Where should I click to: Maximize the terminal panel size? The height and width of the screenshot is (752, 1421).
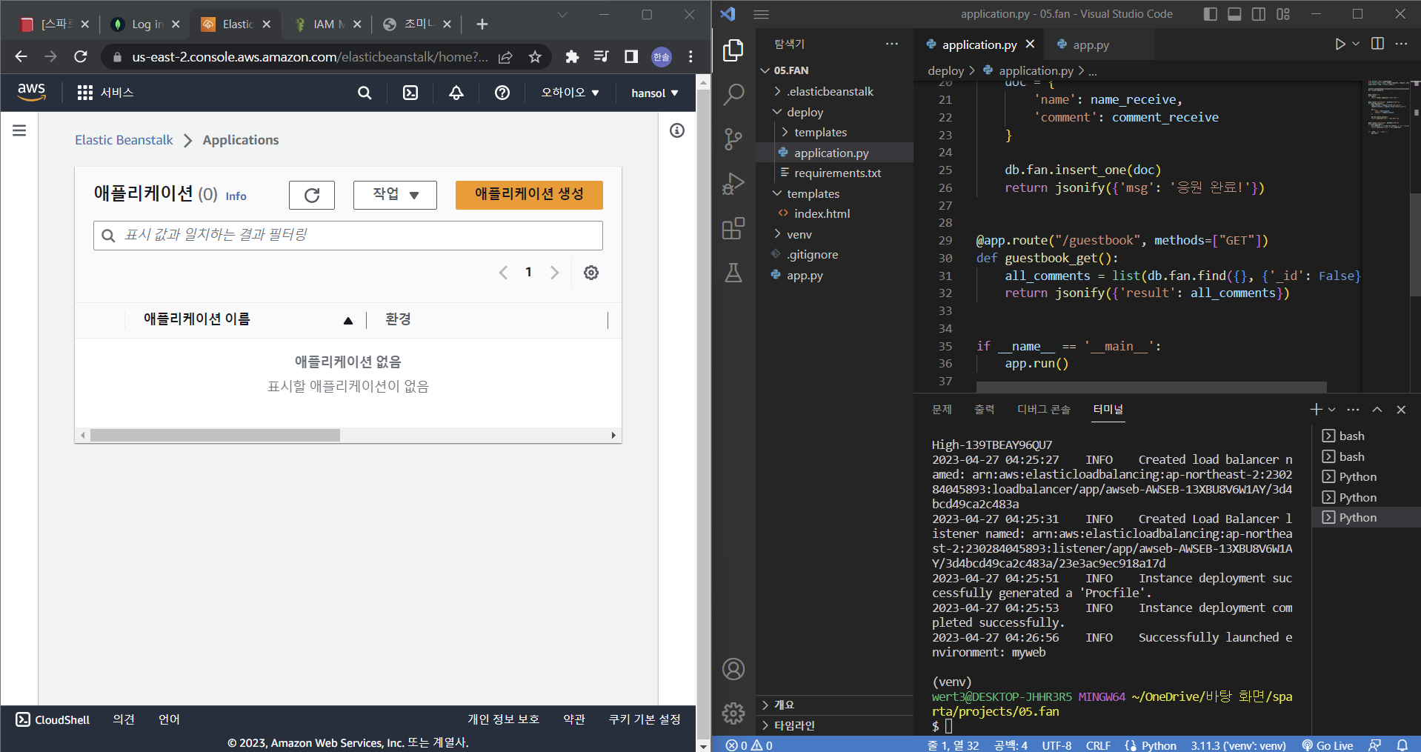tap(1377, 410)
